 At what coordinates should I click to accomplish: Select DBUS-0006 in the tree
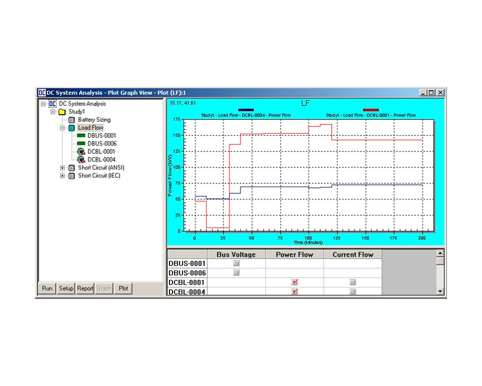(102, 144)
